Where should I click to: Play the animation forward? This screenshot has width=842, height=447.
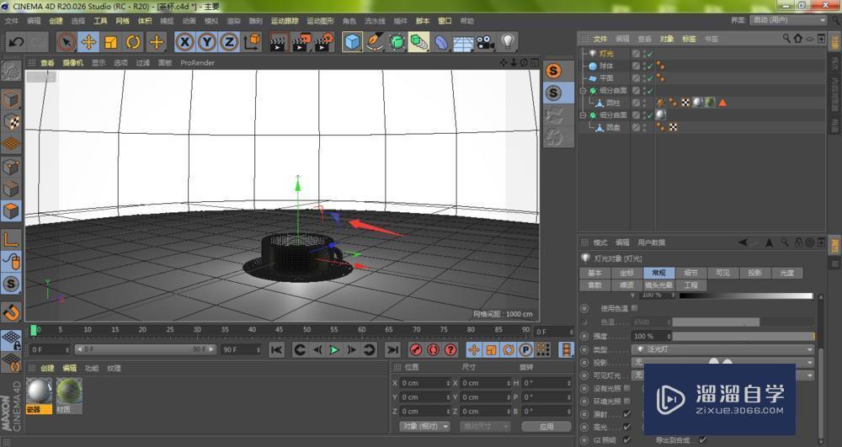[x=334, y=350]
